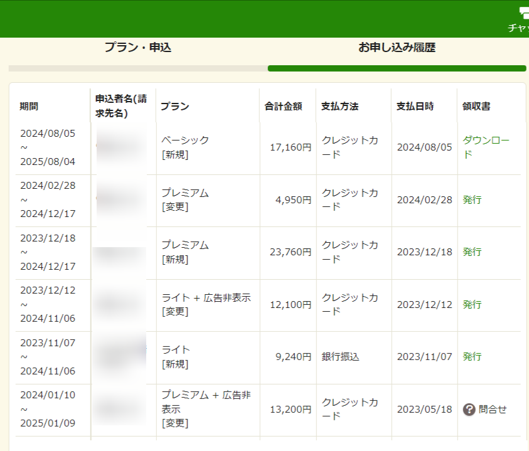
Task: Click the ダウンロード receipt link
Action: [x=486, y=147]
